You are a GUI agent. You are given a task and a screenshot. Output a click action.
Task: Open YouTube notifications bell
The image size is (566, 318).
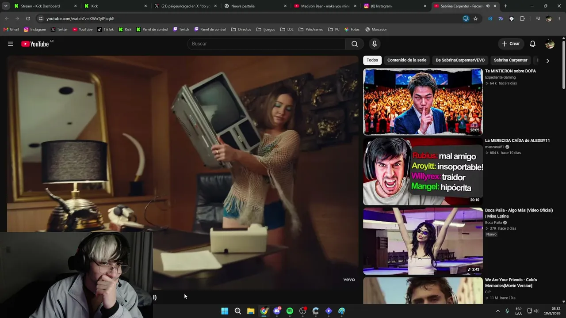533,44
